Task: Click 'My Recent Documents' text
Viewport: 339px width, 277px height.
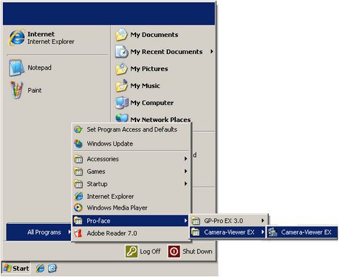Action: [167, 52]
